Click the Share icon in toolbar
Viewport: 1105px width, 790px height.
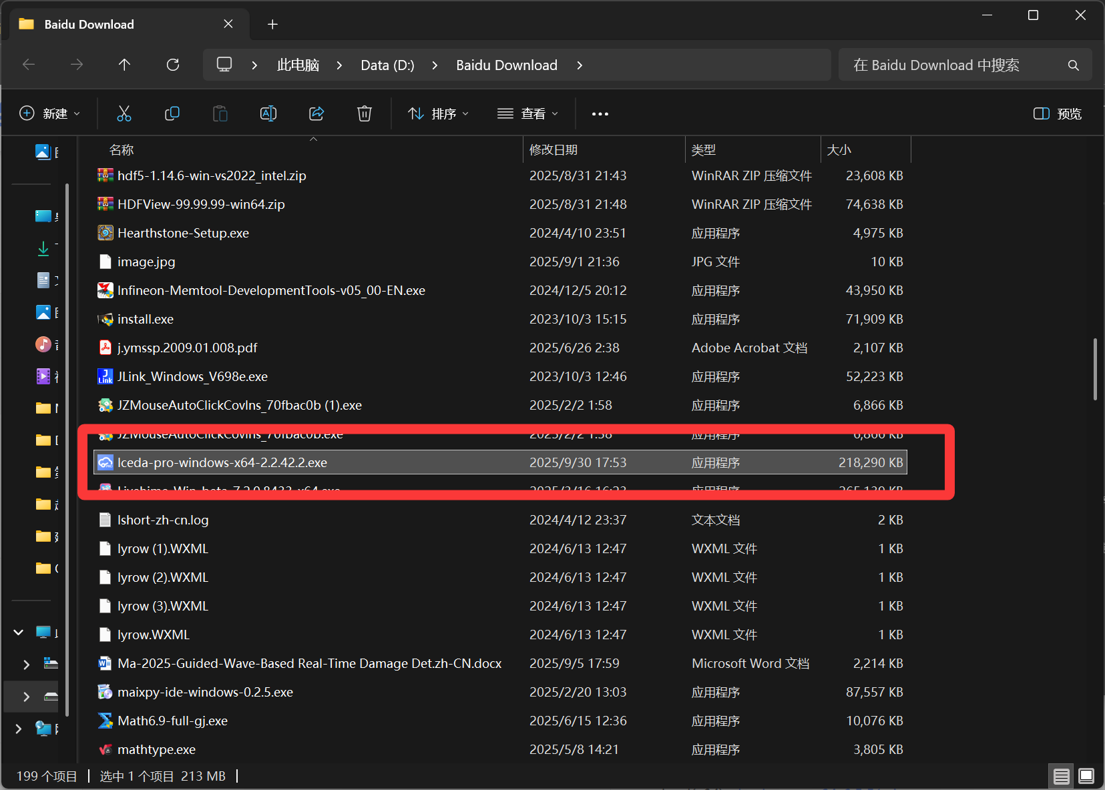coord(316,113)
